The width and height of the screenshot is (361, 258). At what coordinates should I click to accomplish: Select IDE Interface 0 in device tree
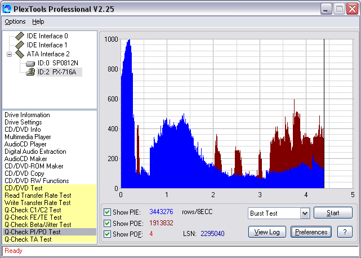pyautogui.click(x=47, y=36)
